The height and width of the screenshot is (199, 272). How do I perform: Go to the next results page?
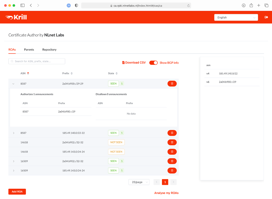[x=173, y=182]
